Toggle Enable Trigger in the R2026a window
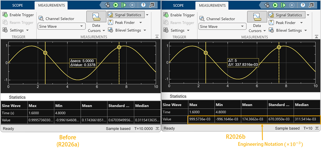This screenshot has width=321, height=149. coord(18,15)
